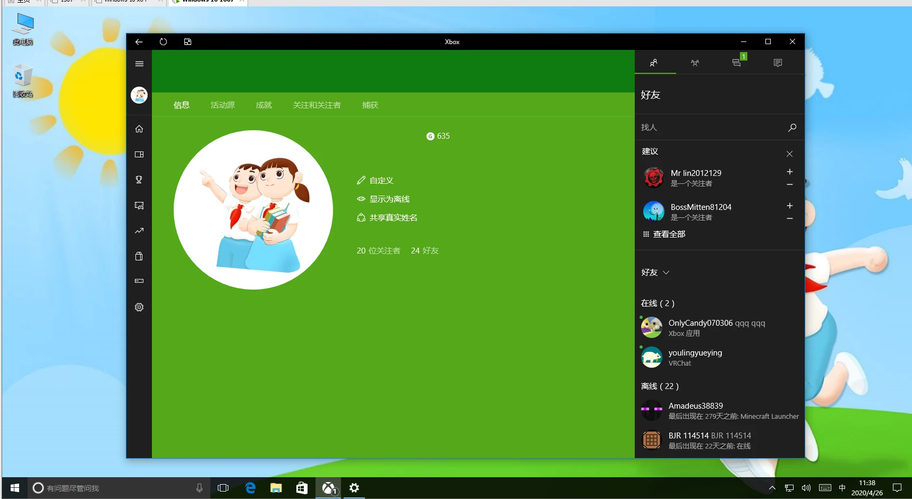912x499 pixels.
Task: Launch Edge from the taskbar
Action: pyautogui.click(x=250, y=488)
